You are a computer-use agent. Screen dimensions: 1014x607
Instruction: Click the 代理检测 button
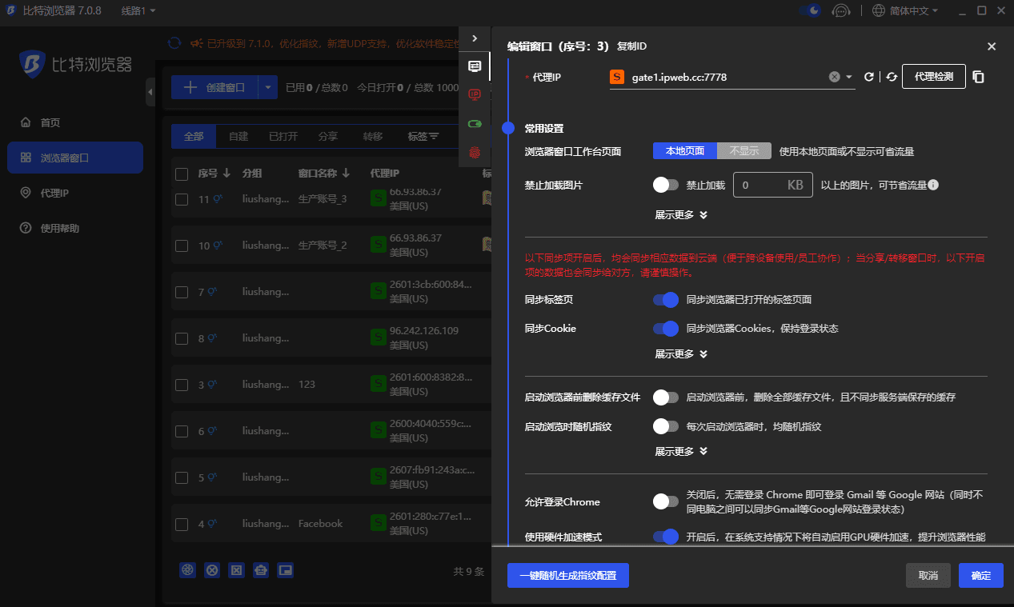(x=933, y=77)
